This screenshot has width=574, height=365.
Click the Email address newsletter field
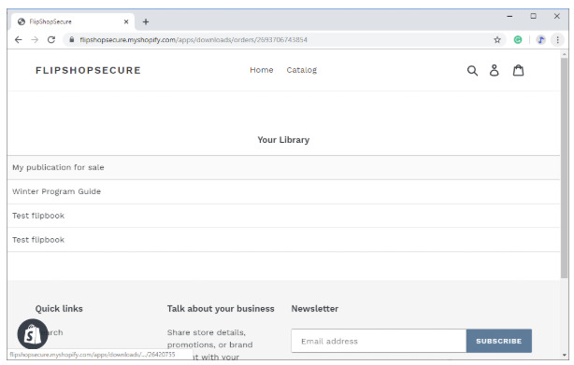[379, 342]
